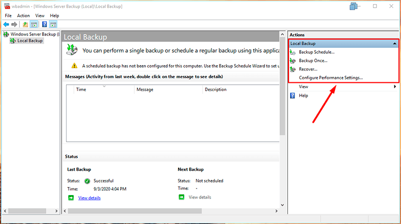Expand the View submenu arrow in Actions
The image size is (401, 224).
tap(395, 86)
